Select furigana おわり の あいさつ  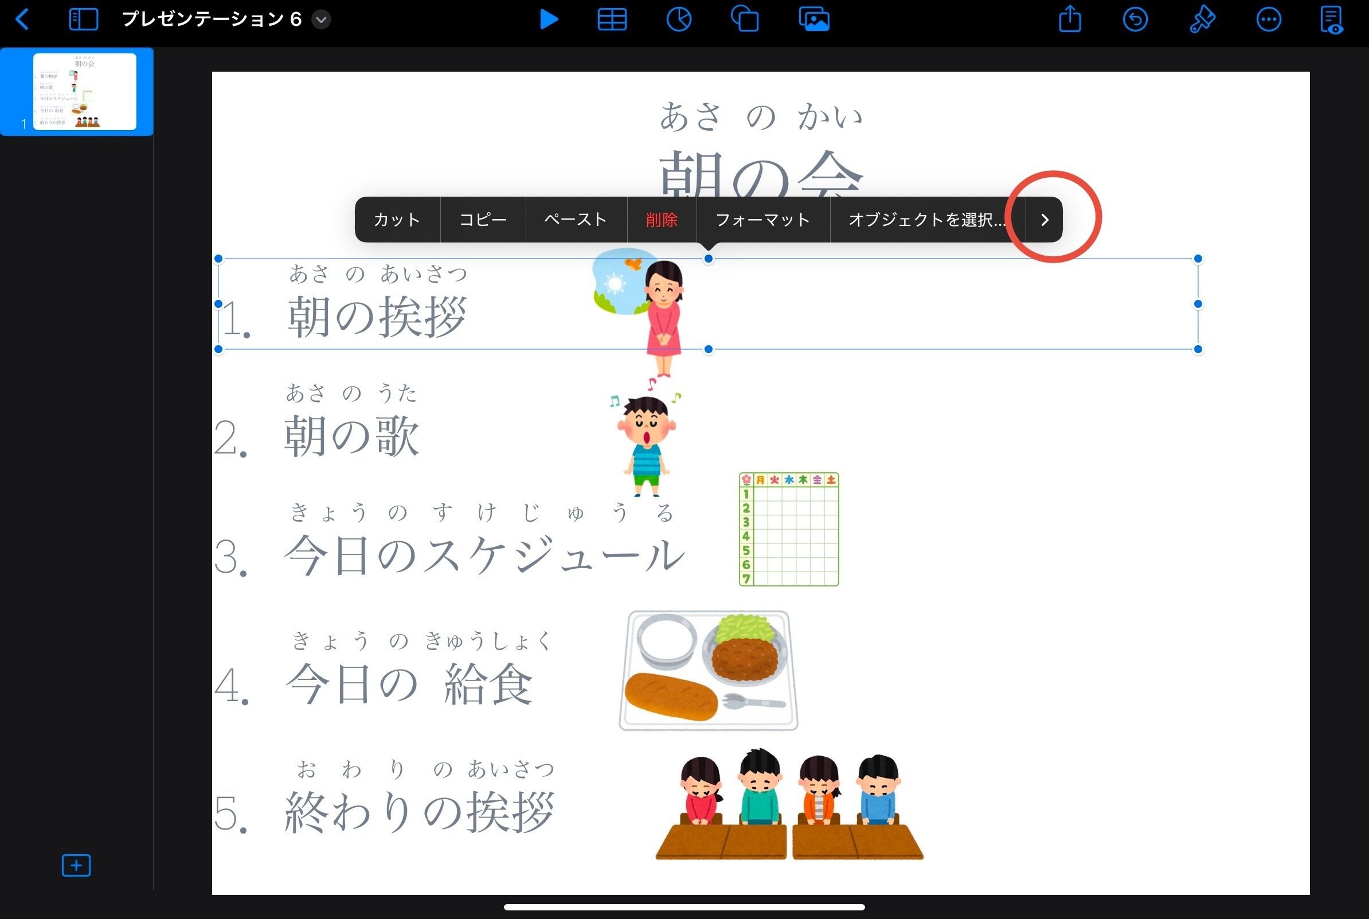click(425, 769)
